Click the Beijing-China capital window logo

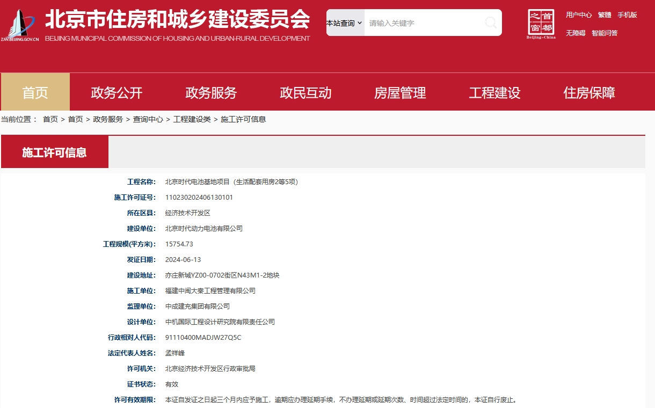[541, 24]
